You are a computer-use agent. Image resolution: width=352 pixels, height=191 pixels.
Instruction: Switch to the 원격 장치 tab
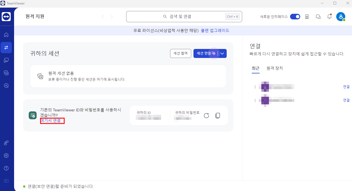coord(274,68)
